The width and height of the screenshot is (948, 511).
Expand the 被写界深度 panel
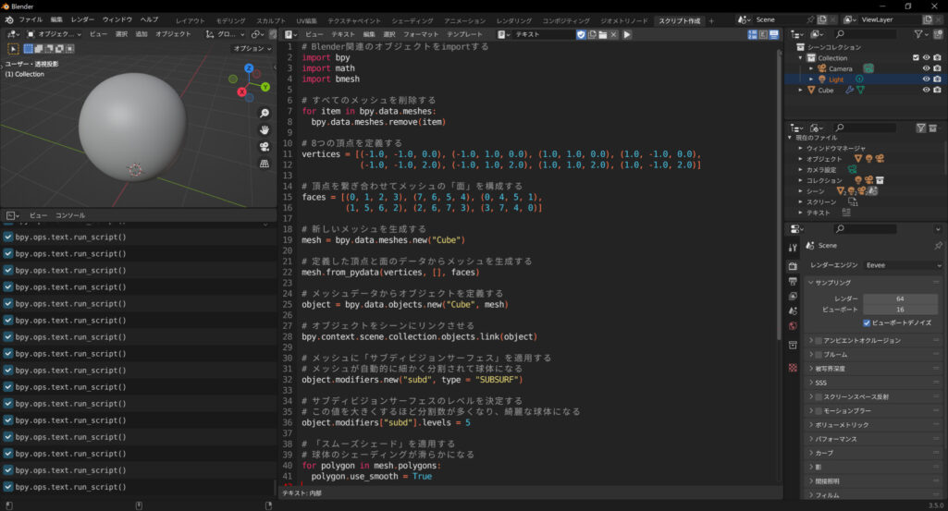click(x=874, y=369)
